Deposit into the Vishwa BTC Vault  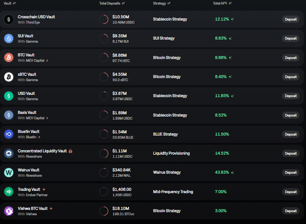pos(291,211)
